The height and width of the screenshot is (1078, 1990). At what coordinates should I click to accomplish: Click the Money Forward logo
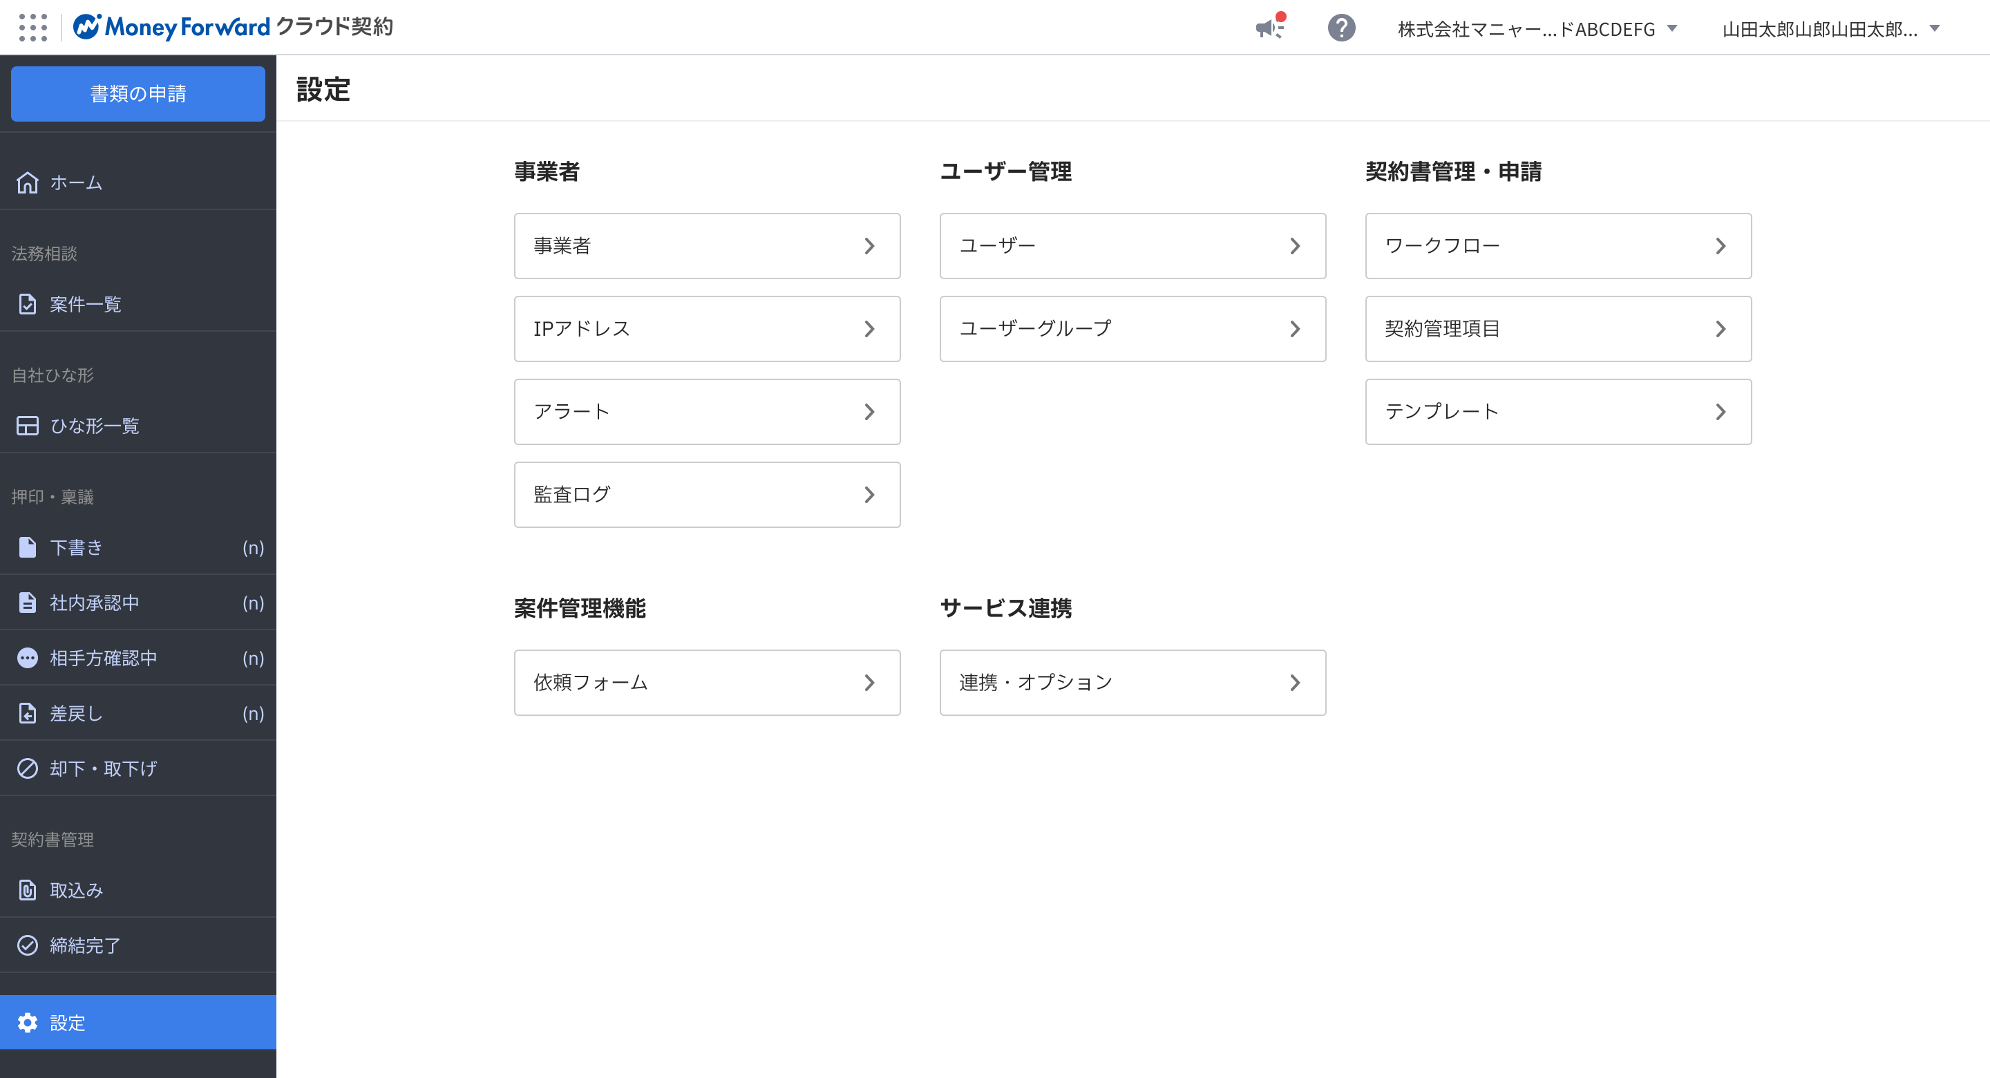[x=233, y=27]
